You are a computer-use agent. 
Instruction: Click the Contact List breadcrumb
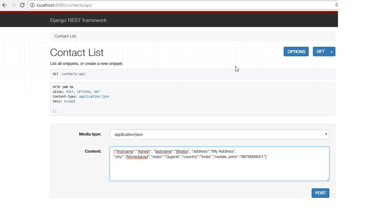click(65, 36)
